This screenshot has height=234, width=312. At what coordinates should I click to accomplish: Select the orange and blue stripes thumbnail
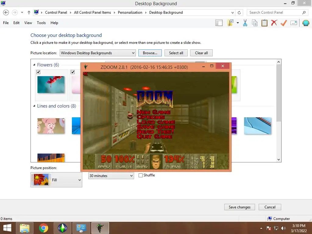51,158
